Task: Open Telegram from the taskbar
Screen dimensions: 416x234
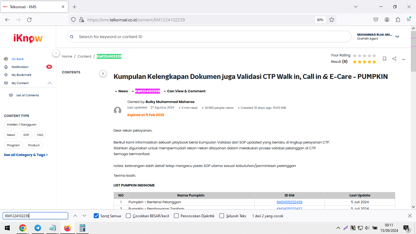Action: (38, 228)
